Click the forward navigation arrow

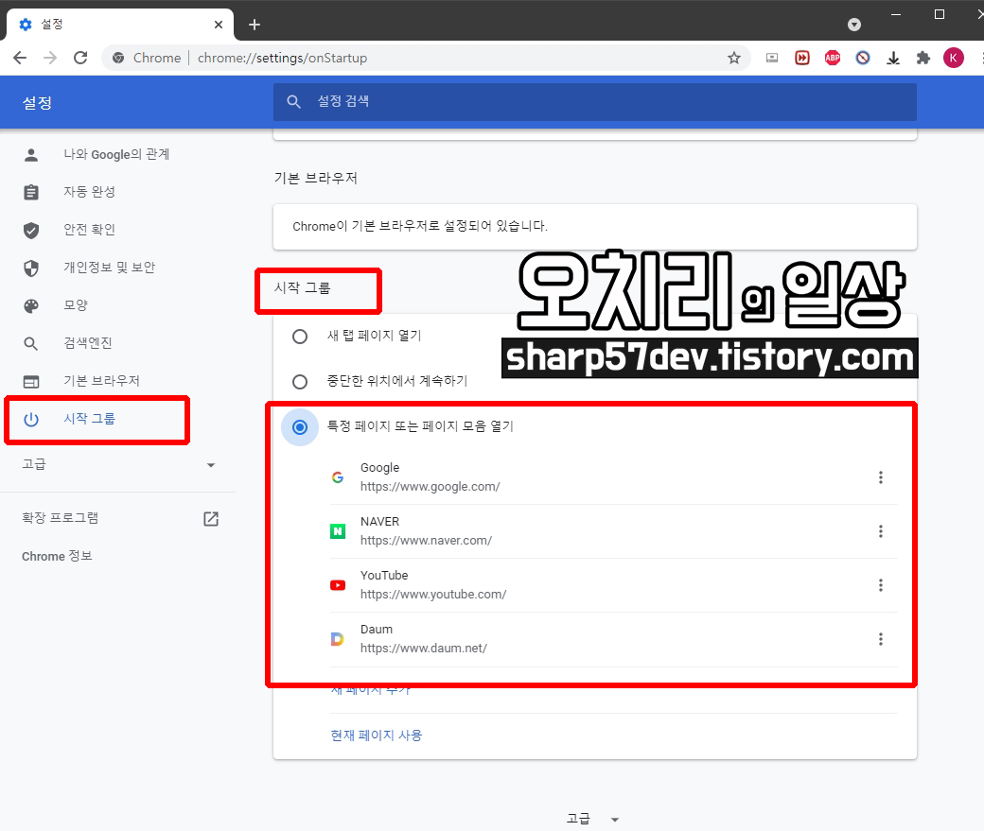(x=50, y=59)
